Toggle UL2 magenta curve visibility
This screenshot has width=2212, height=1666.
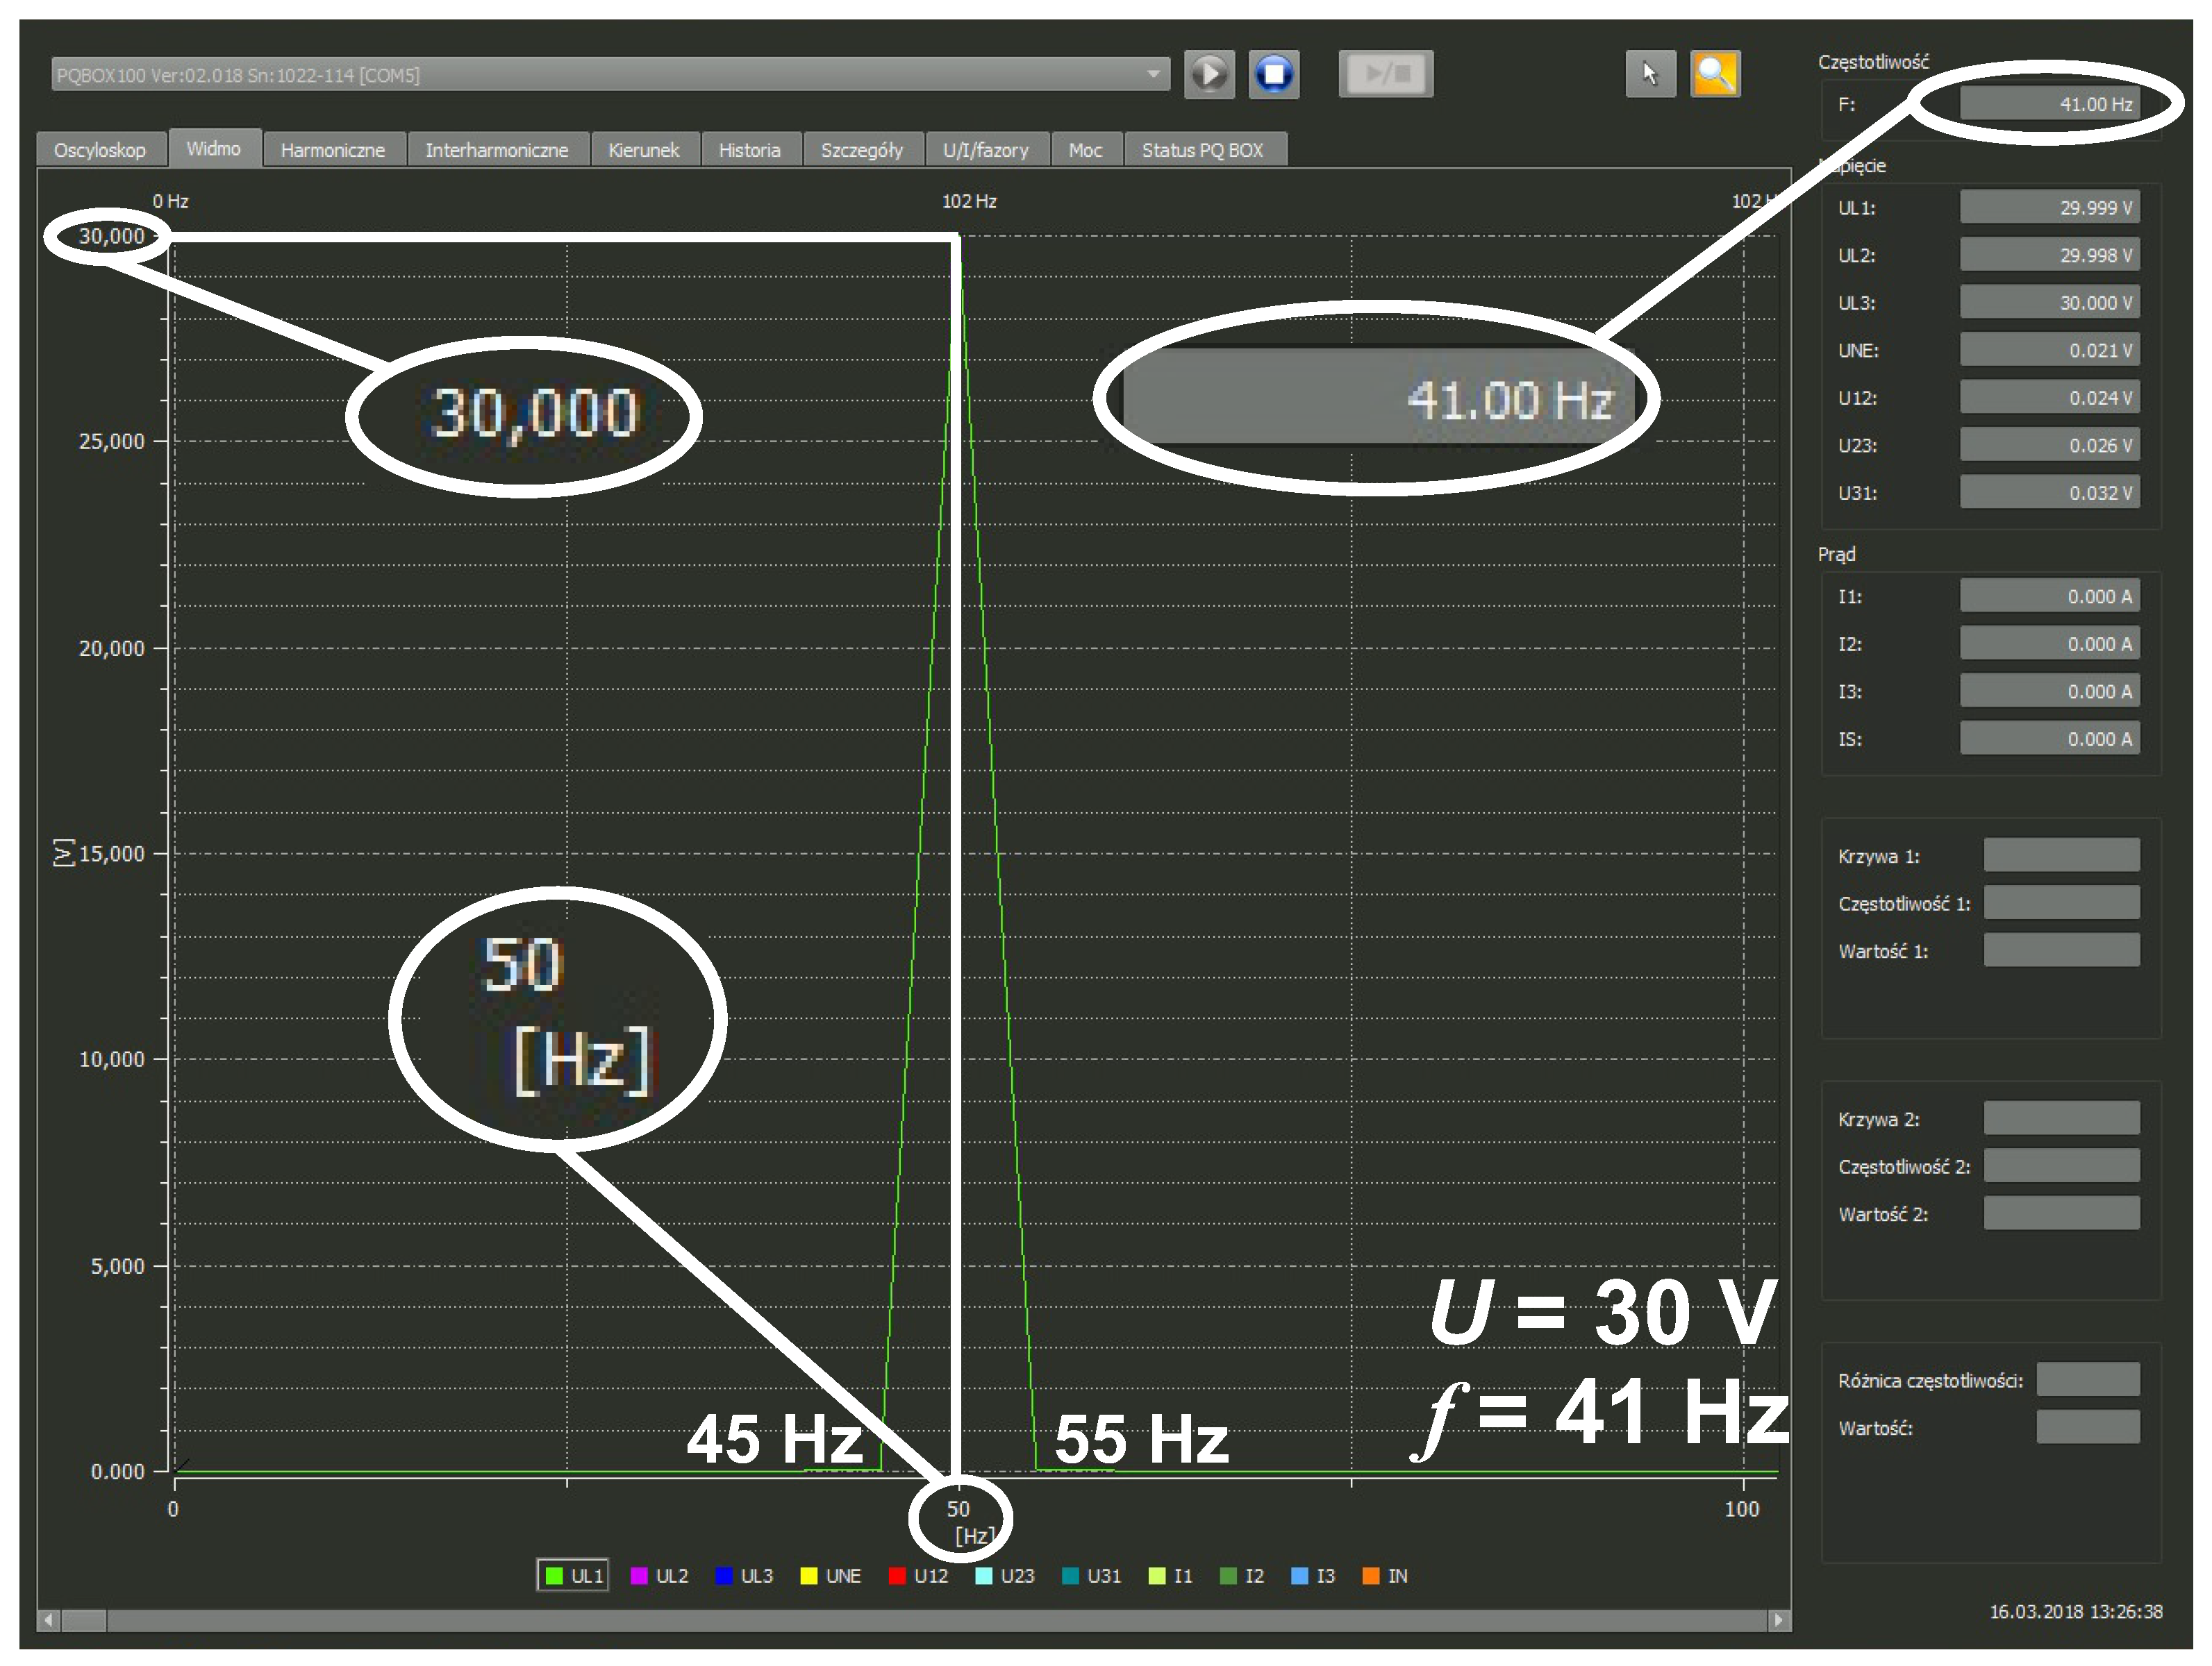pyautogui.click(x=659, y=1576)
